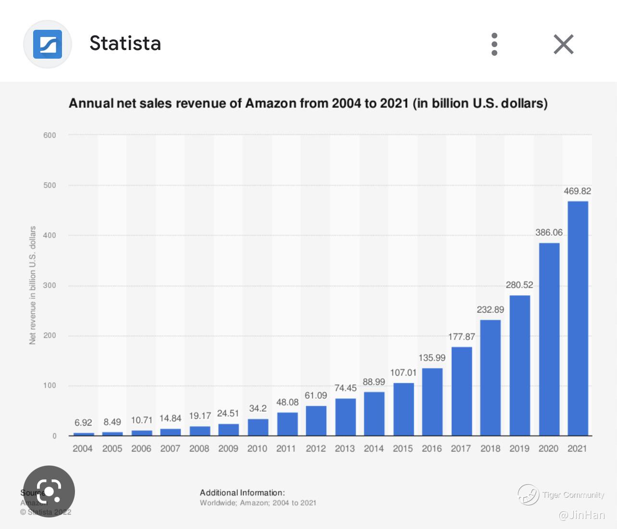617x529 pixels.
Task: Click the 'Net revenue in billion U.S. dollars' axis title
Action: pos(33,285)
